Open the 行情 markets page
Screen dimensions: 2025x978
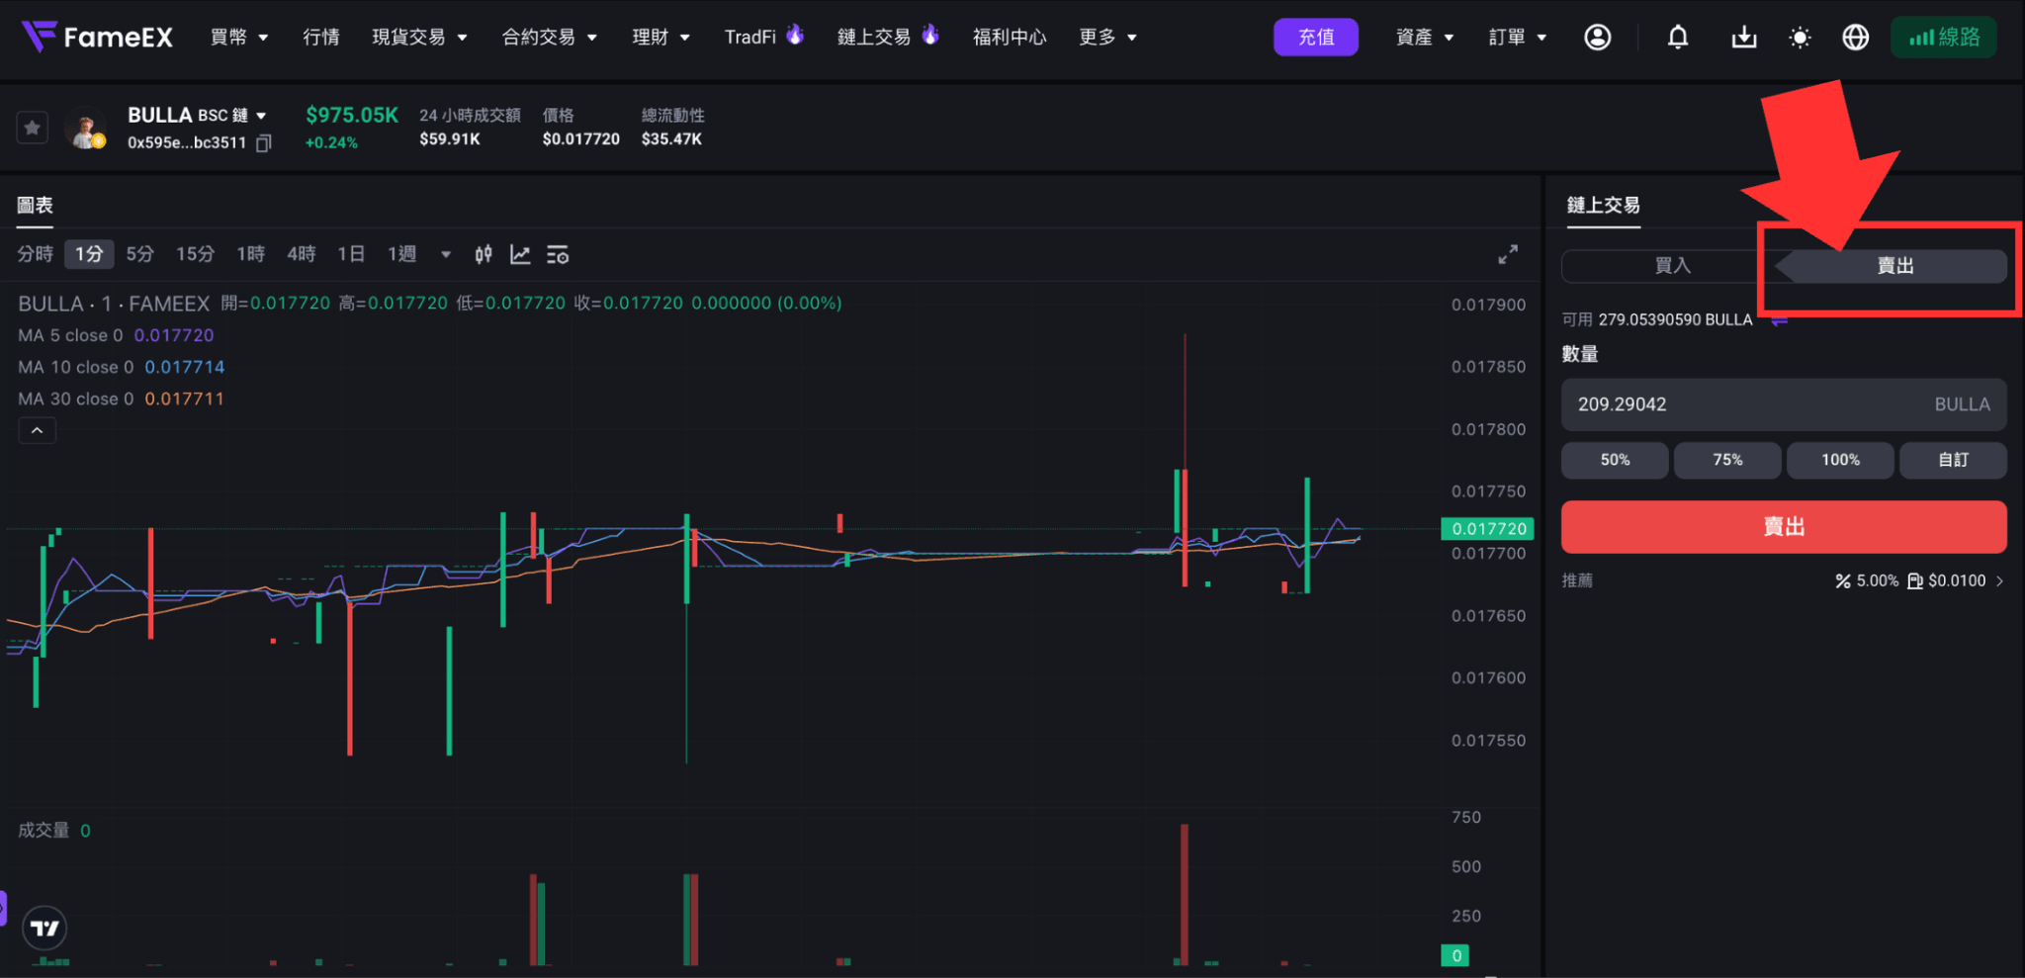click(321, 38)
